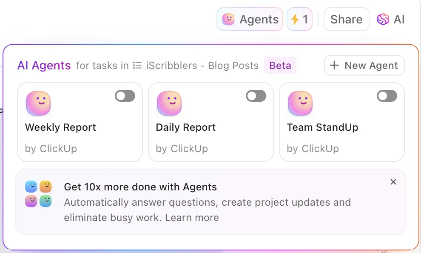Click the plus icon in New Agent
This screenshot has height=253, width=421.
[334, 65]
